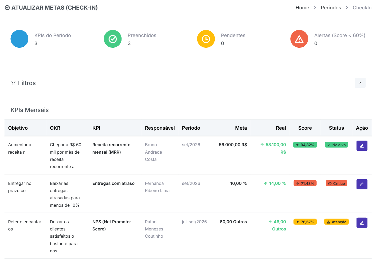Click the 14,00 % real value
376x259 pixels.
coord(275,183)
